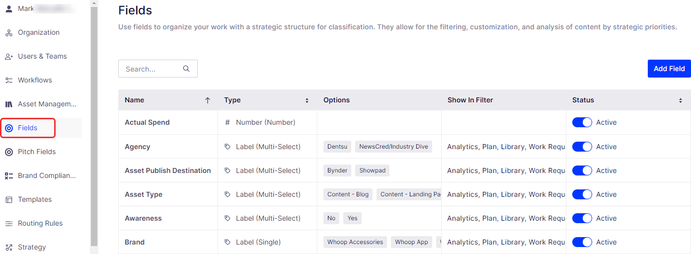This screenshot has width=691, height=254.
Task: Sort by Name column arrow
Action: 208,100
